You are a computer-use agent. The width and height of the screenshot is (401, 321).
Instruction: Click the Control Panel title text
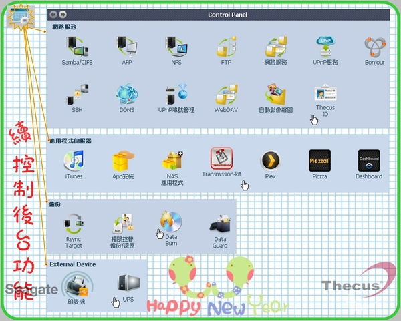(x=227, y=15)
